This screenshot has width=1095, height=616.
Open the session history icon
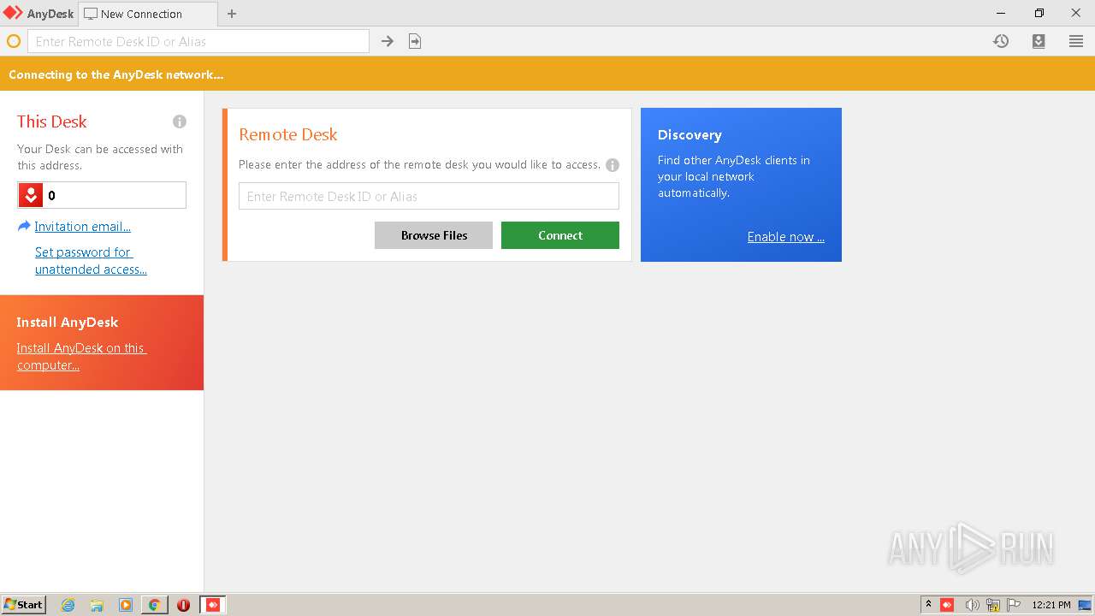click(1001, 41)
